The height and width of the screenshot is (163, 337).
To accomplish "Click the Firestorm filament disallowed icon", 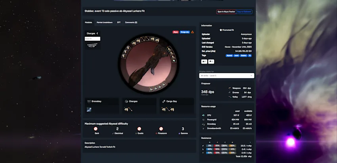I will pyautogui.click(x=161, y=129).
